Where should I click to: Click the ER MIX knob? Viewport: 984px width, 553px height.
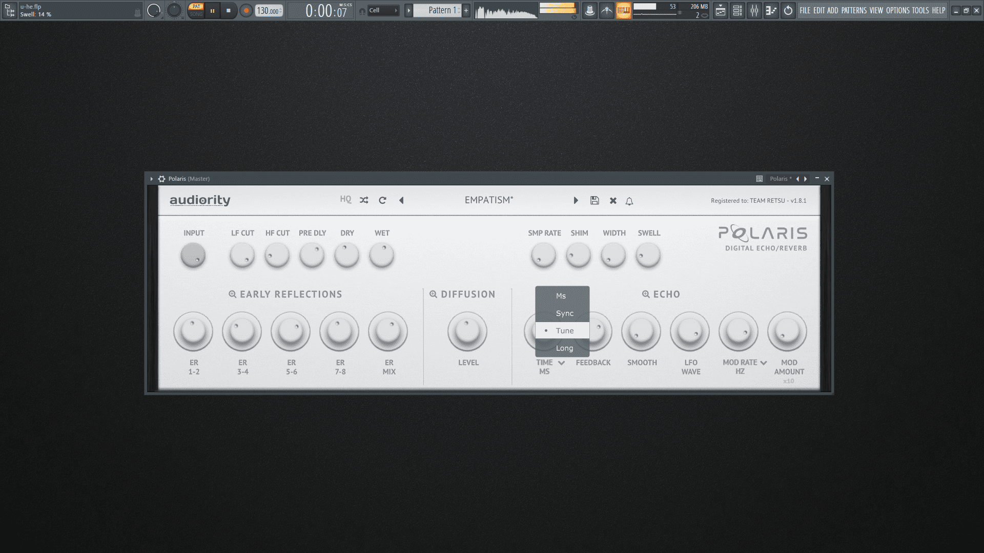pos(388,331)
